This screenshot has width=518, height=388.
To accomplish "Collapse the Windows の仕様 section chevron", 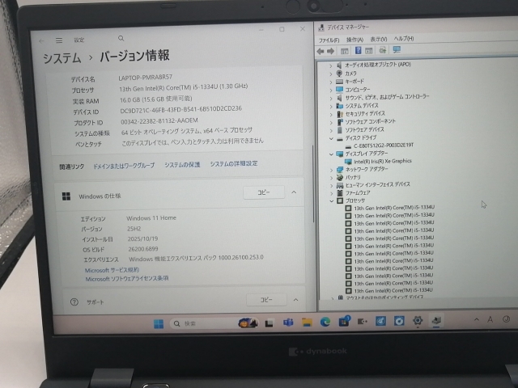I will (294, 192).
